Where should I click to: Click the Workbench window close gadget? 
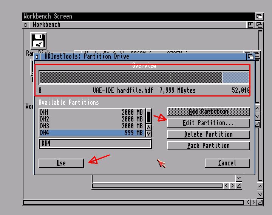pyautogui.click(x=26, y=25)
